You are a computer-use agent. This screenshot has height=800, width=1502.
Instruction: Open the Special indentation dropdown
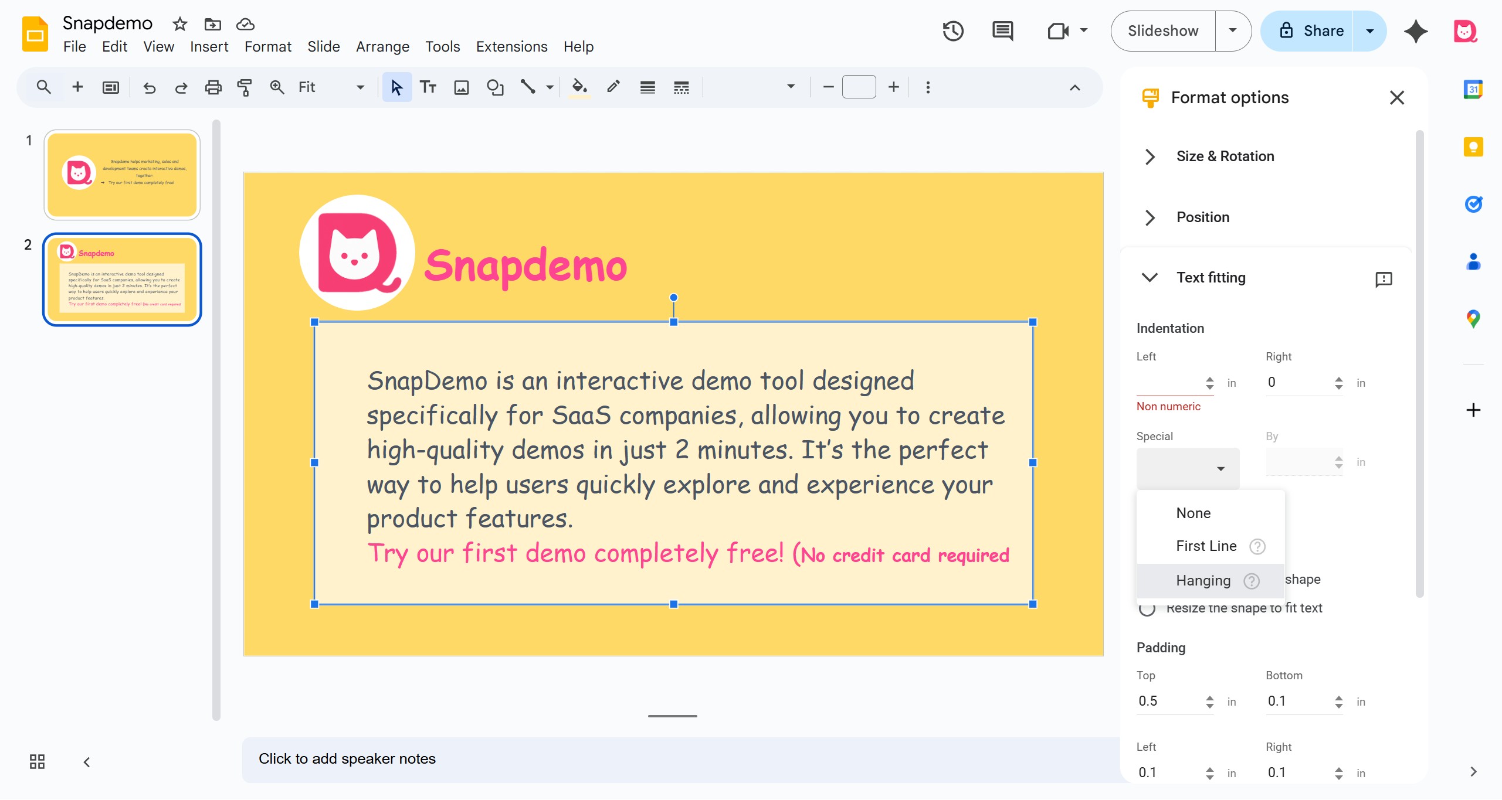[x=1188, y=468]
